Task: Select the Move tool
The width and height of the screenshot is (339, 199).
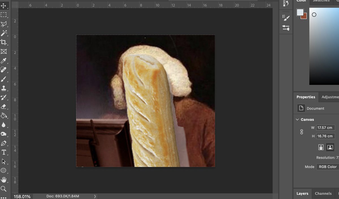Action: click(x=4, y=6)
